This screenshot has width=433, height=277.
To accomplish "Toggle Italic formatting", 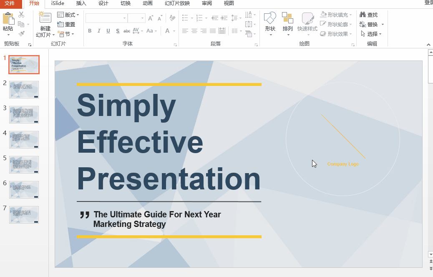I will (x=99, y=31).
